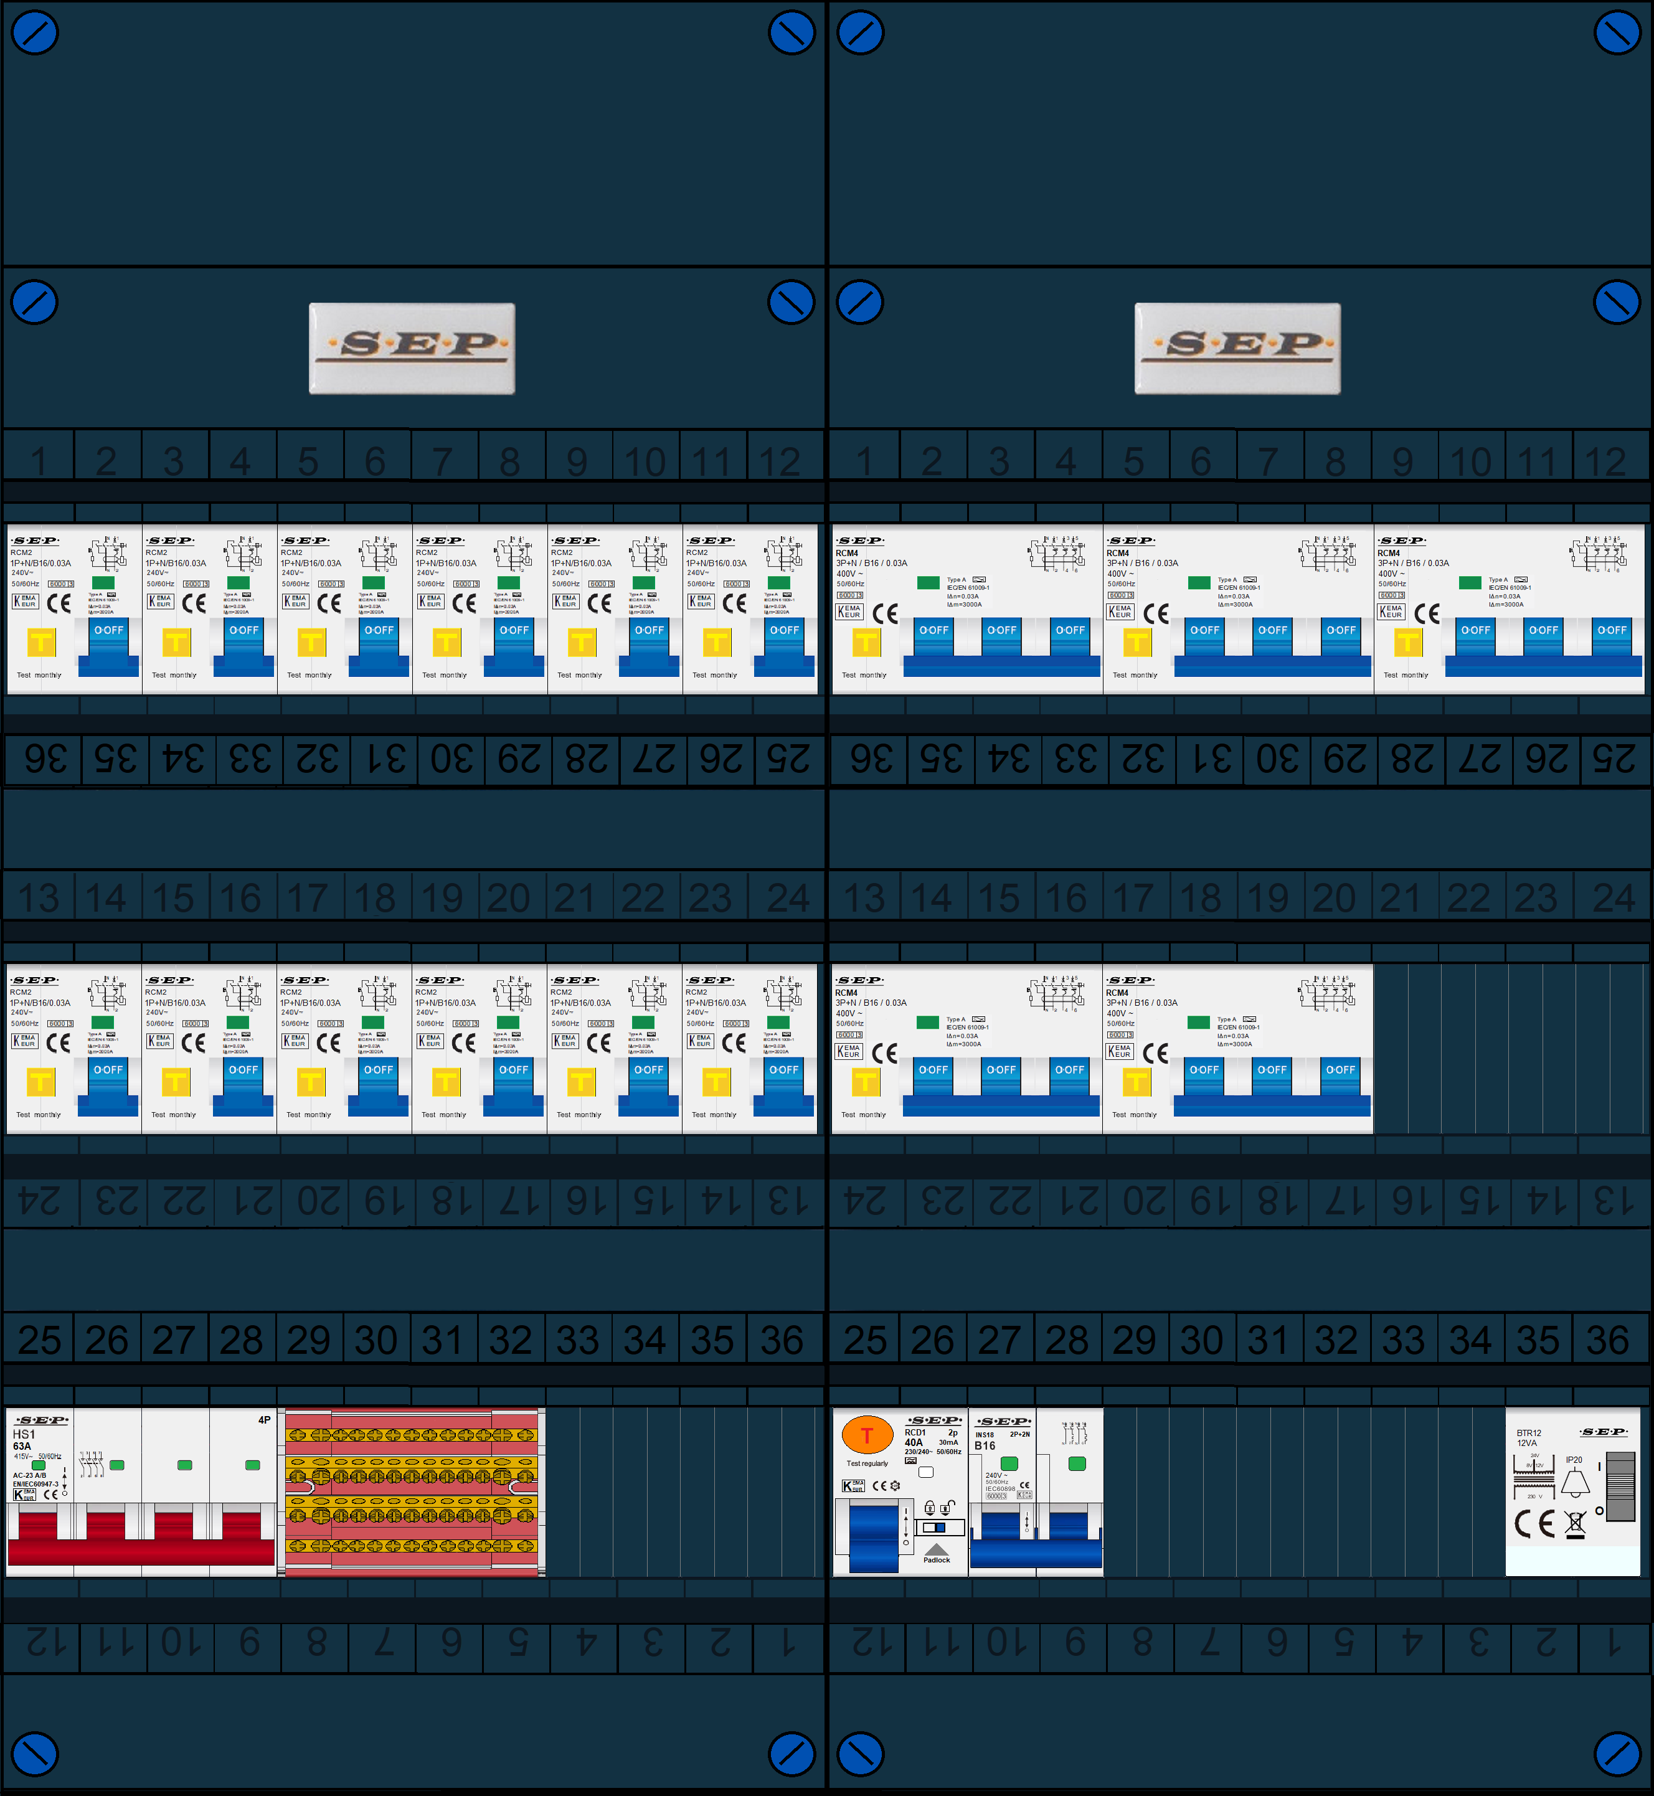Click 'B16' rating text on INS18 breaker
This screenshot has height=1796, width=1654.
coord(985,1445)
